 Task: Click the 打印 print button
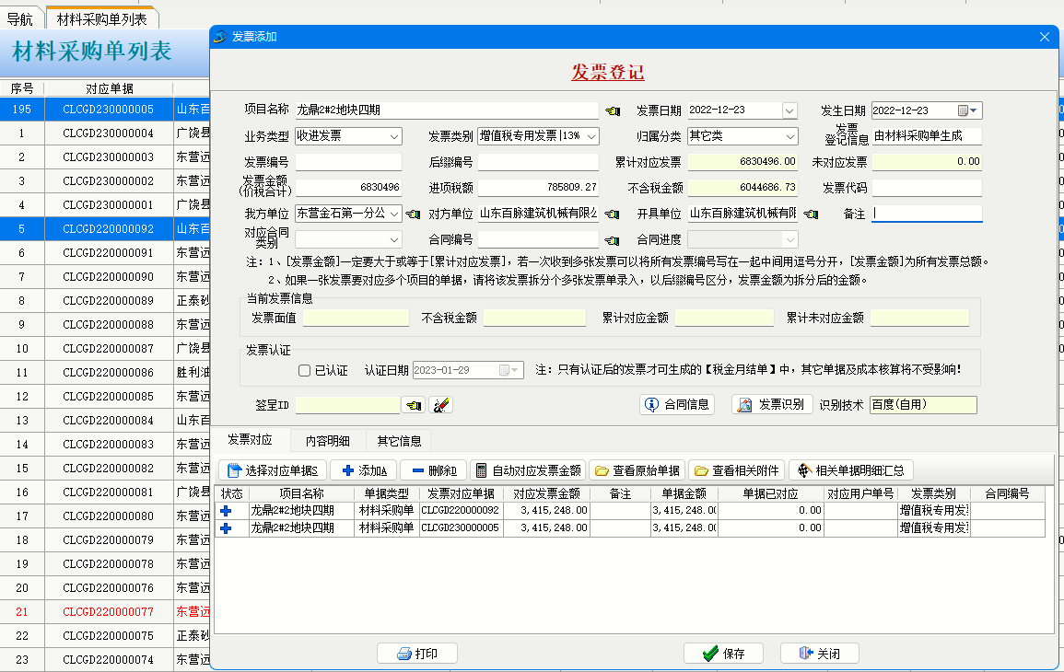[417, 654]
